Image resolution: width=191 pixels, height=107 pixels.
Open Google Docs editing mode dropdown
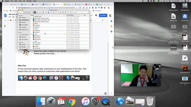(103, 20)
